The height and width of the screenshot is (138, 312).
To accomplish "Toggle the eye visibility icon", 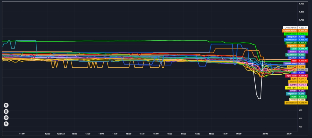I will [x=6, y=118].
